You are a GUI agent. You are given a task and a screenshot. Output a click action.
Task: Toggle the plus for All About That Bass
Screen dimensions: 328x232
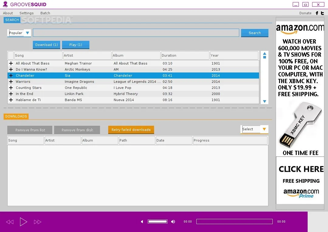(x=11, y=63)
